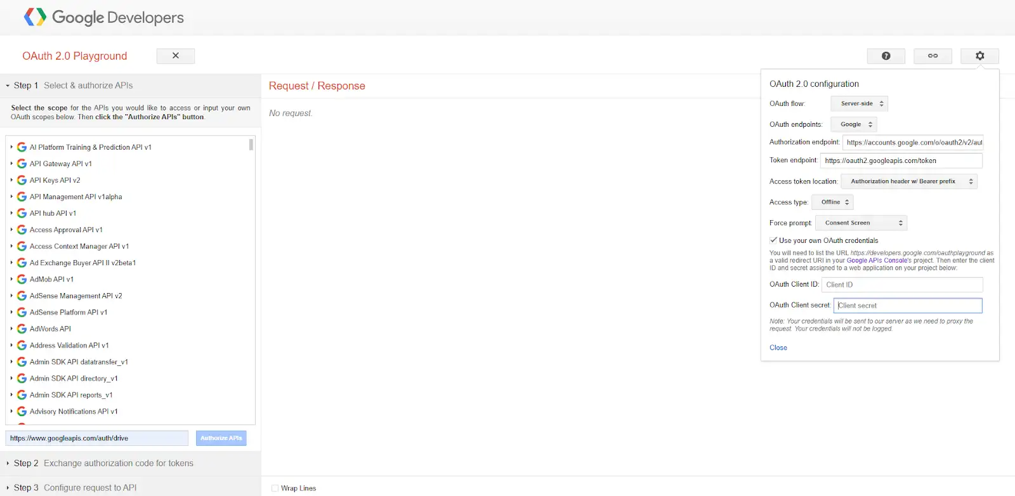1015x496 pixels.
Task: Click Google icon for Advisory Notifications API v1
Action: pyautogui.click(x=22, y=411)
